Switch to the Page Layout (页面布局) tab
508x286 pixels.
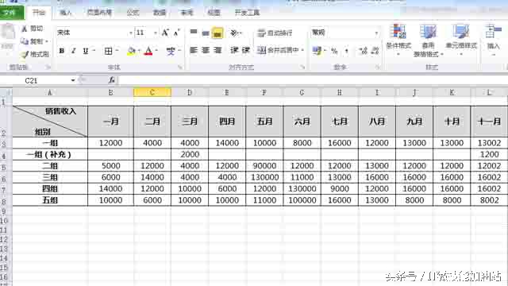click(x=99, y=13)
